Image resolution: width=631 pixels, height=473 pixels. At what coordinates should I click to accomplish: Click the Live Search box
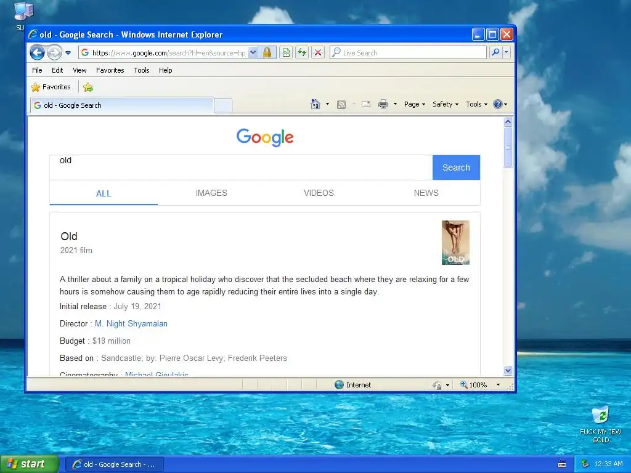coord(408,53)
